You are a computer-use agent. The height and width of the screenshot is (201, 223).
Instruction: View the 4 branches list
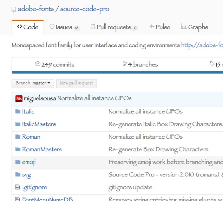point(140,64)
